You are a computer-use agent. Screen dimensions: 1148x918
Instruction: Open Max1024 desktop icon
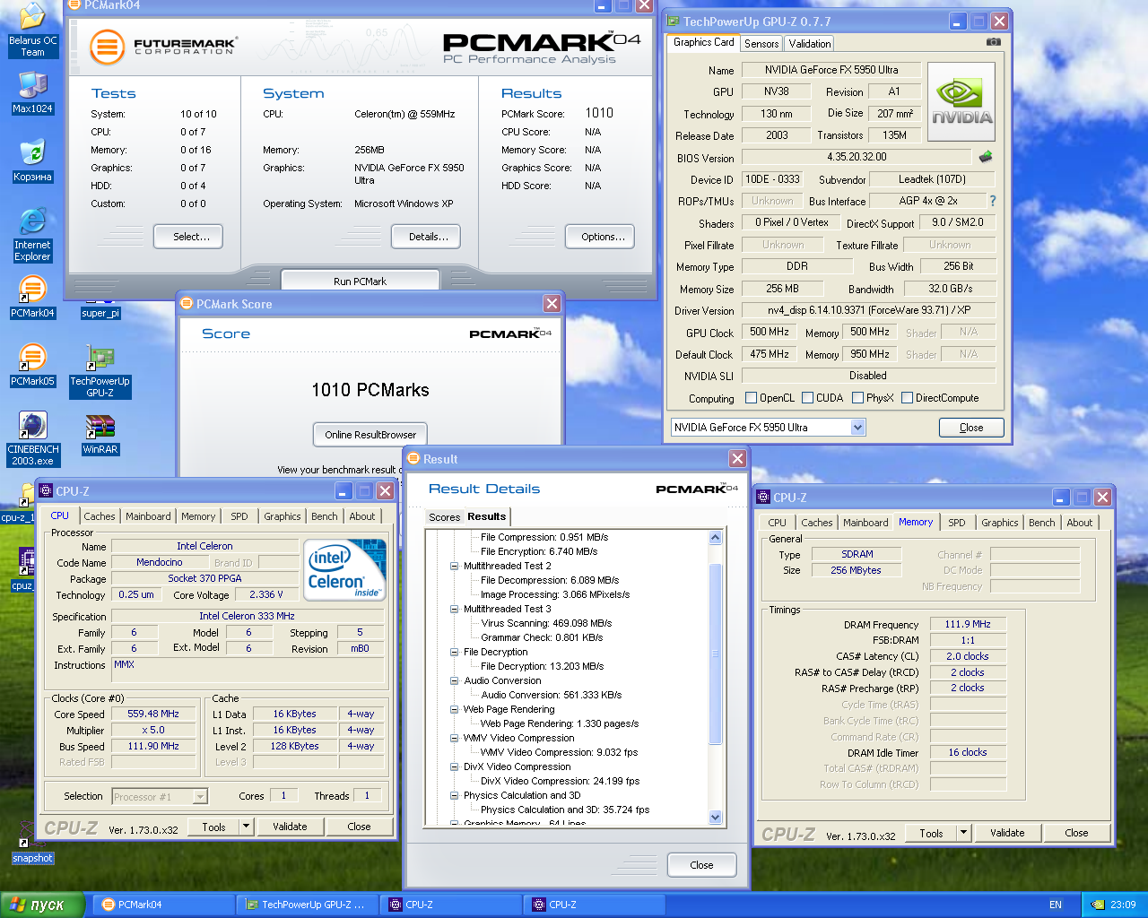32,93
